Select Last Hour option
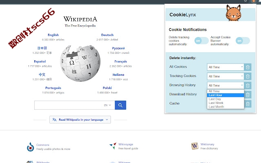 [226, 95]
